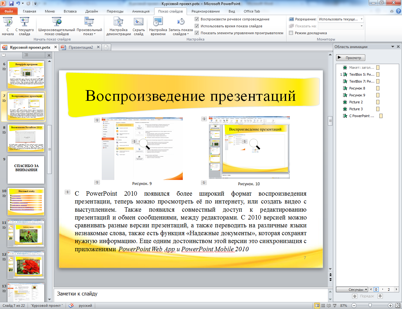Select slide 9 СПАСИБО ЗА ВНИМАНИЯ thumbnail
The height and width of the screenshot is (309, 402).
pos(26,170)
